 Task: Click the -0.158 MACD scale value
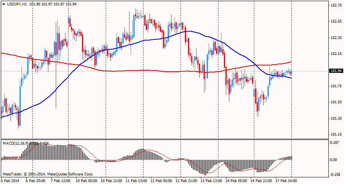click(334, 174)
